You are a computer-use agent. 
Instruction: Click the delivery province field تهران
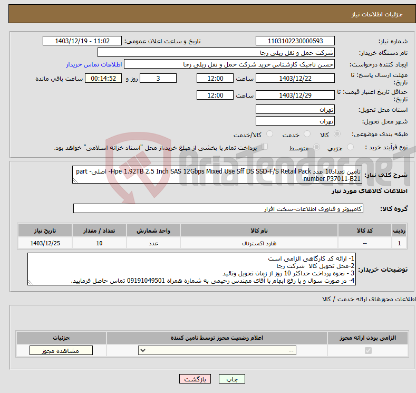[295, 109]
